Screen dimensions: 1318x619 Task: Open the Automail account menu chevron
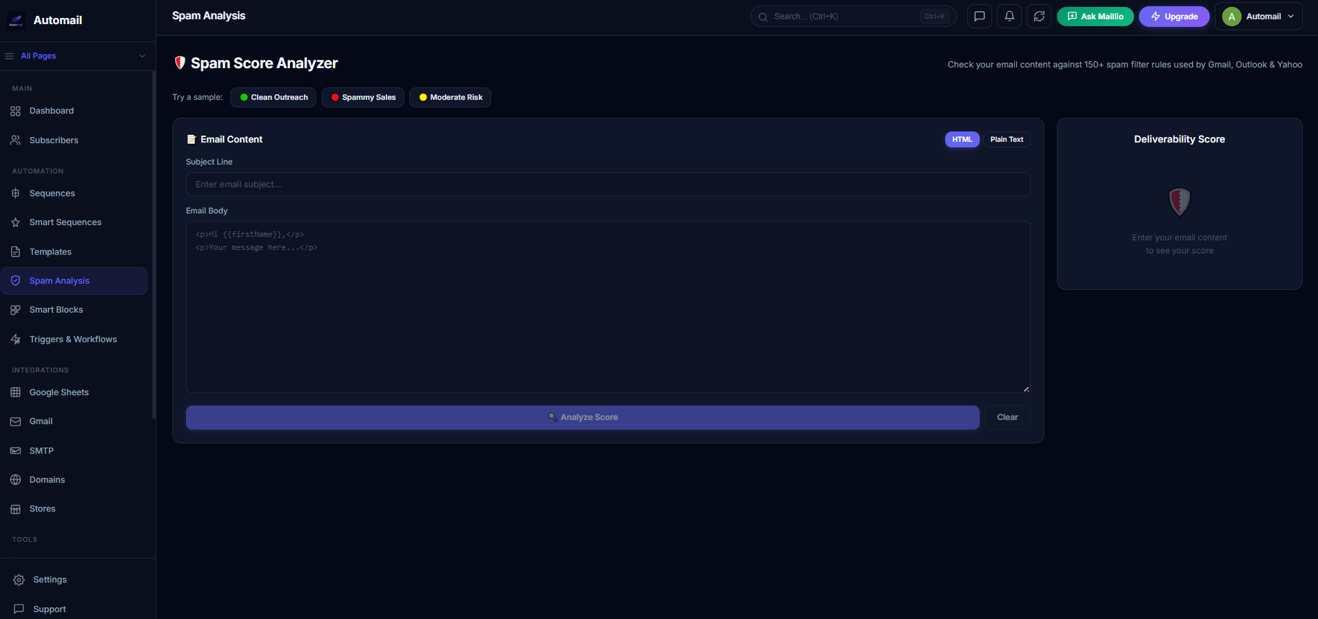1290,17
